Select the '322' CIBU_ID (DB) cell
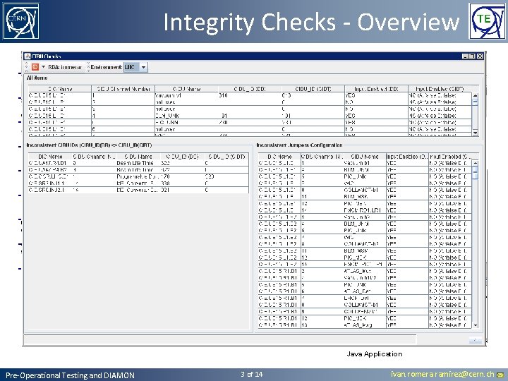The width and height of the screenshot is (508, 381). click(x=183, y=163)
